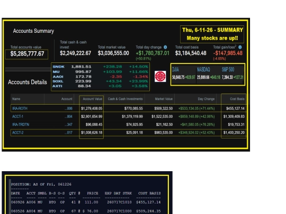Sort by Cash & Cash Investments header
This screenshot has width=286, height=214.
pos(125,99)
